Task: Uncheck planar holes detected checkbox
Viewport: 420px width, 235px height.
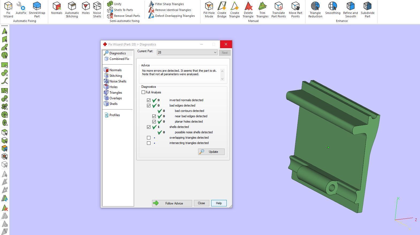Action: tap(154, 122)
